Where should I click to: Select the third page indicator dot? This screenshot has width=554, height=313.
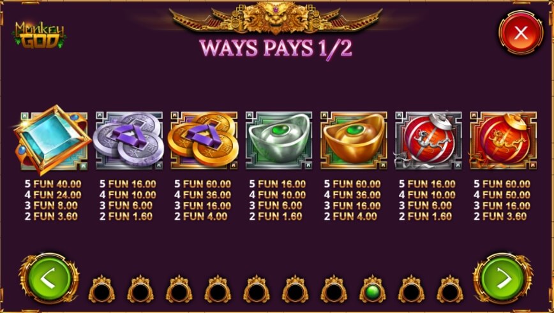click(x=179, y=289)
